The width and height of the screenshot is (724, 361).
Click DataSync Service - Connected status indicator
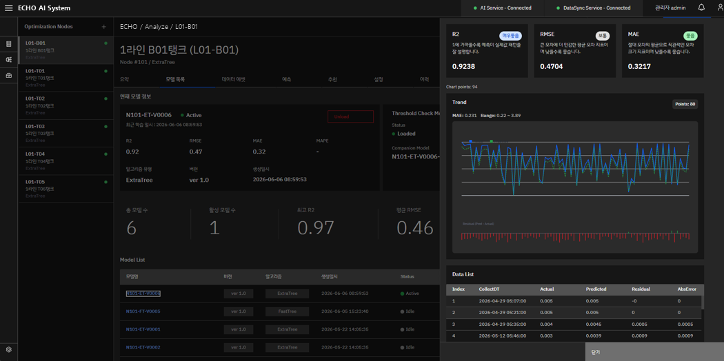pos(593,8)
